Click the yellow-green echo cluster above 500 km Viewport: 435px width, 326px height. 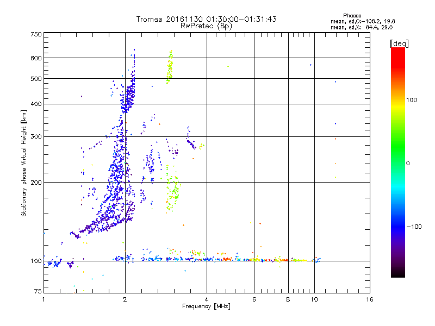pos(170,67)
